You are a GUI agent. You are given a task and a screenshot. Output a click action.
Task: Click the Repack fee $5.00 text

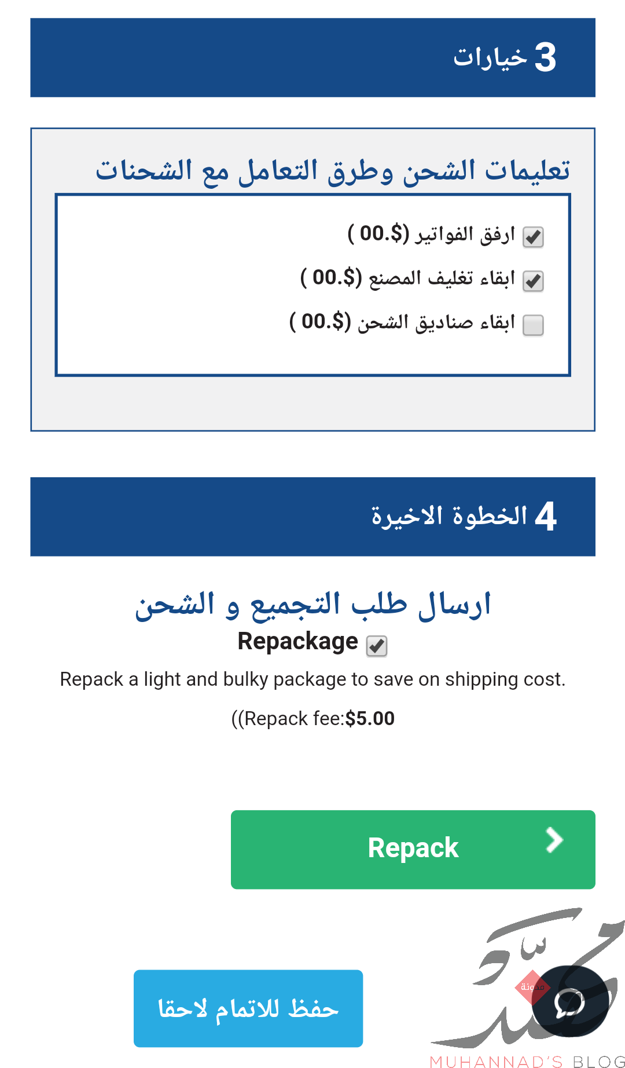click(x=312, y=719)
